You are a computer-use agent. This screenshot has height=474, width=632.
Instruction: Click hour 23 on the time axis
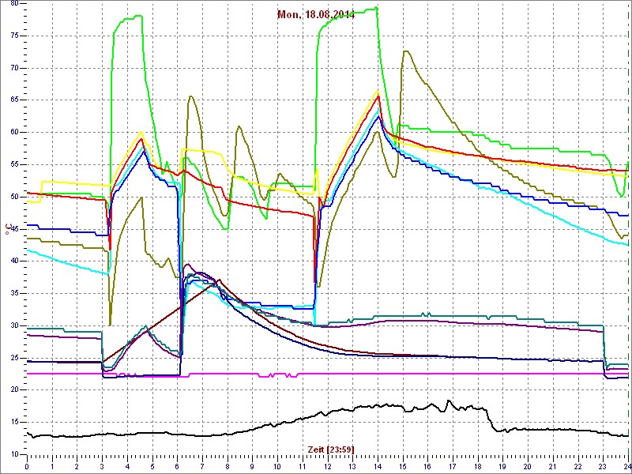[x=603, y=466]
